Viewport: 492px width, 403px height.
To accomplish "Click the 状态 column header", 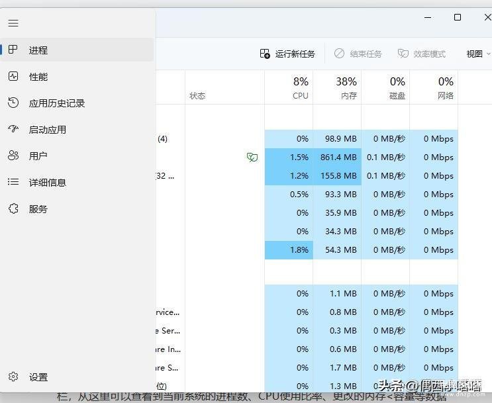I will 224,87.
